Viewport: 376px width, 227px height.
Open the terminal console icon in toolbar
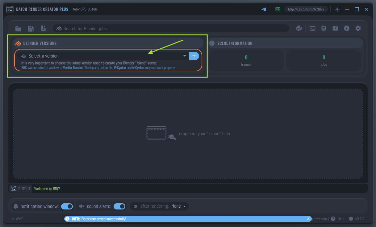click(x=312, y=29)
